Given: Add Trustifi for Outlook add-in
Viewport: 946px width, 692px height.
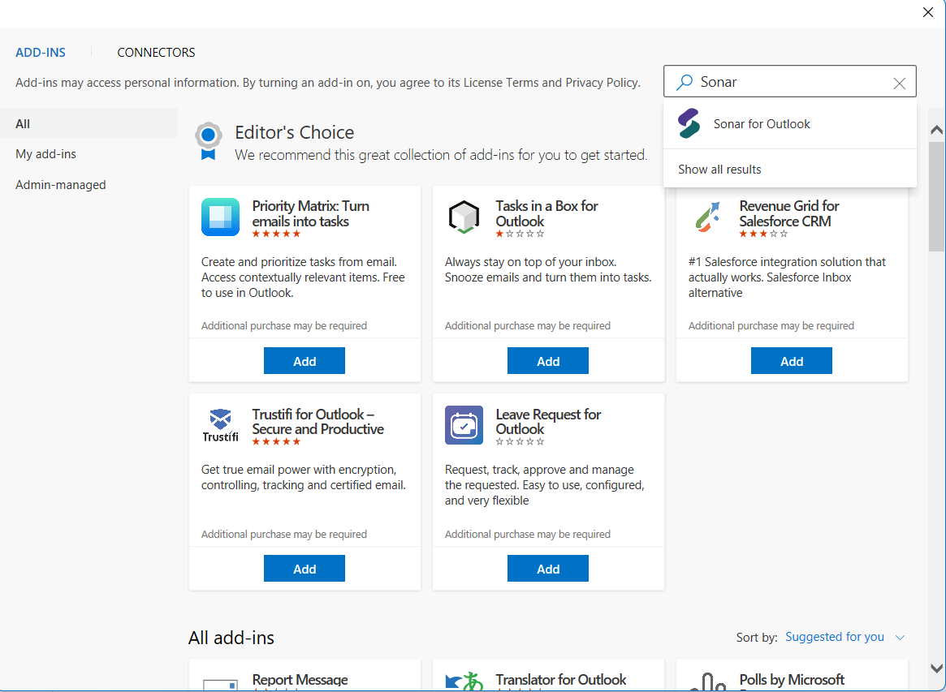Looking at the screenshot, I should [x=305, y=569].
